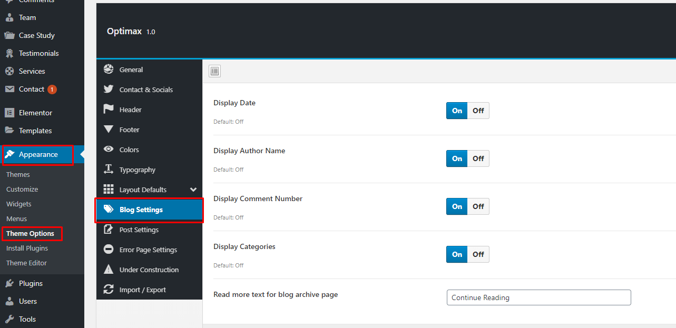Open the Header options tab
The image size is (676, 328).
150,110
